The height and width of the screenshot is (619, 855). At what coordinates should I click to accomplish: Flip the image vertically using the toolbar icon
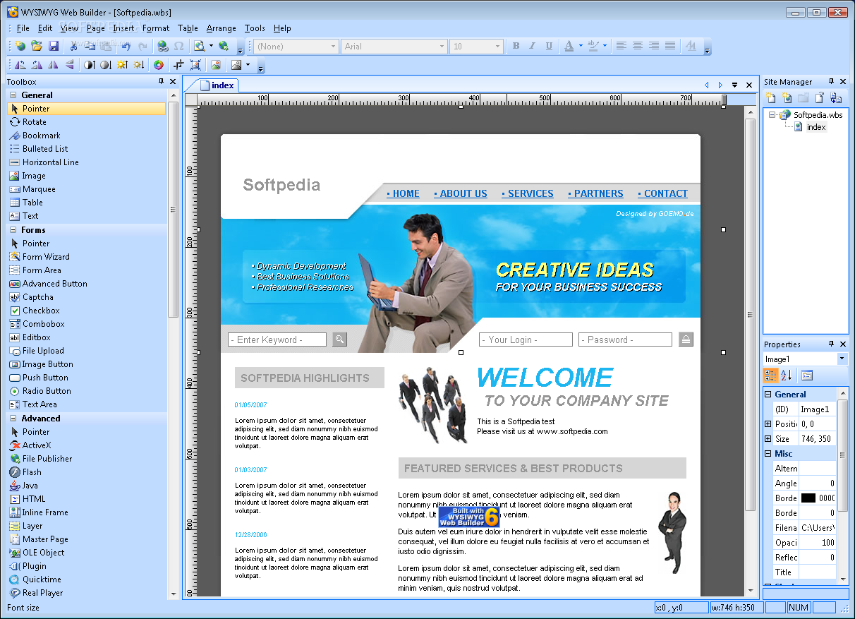click(x=69, y=65)
